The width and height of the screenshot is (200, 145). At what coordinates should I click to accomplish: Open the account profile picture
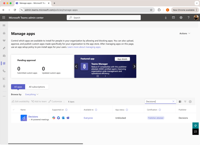pyautogui.click(x=196, y=17)
